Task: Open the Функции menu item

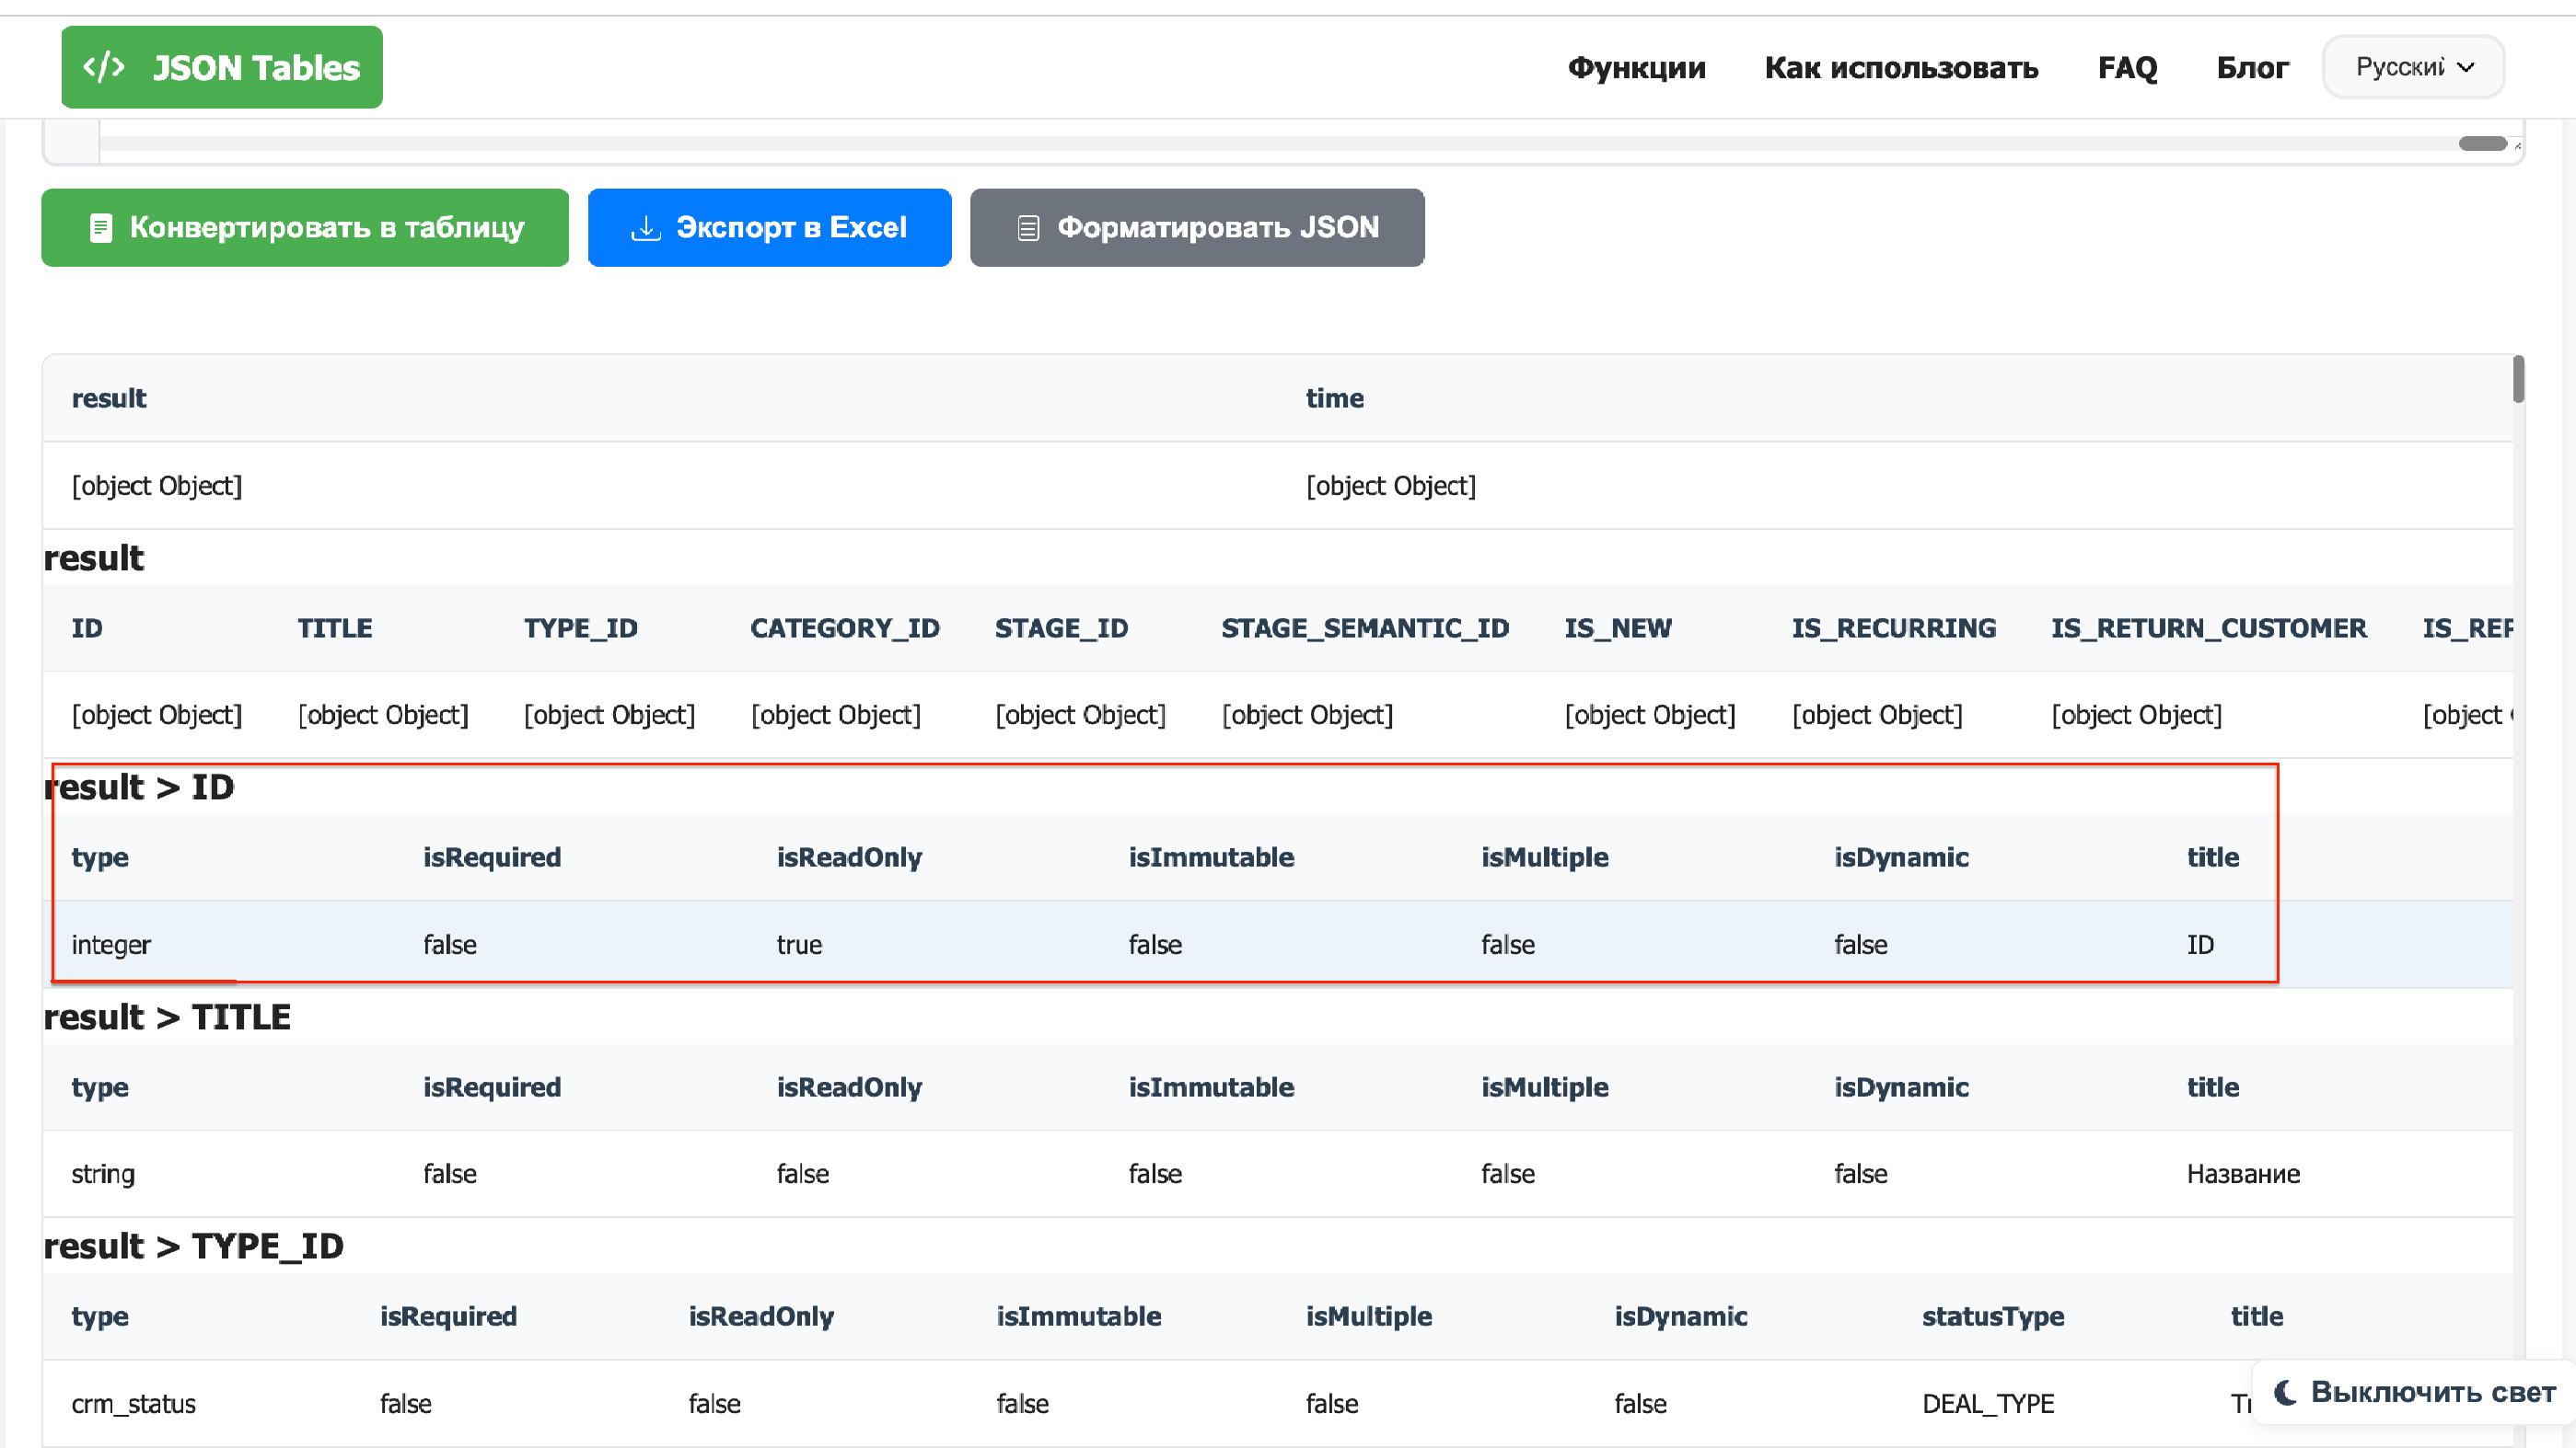Action: tap(1636, 67)
